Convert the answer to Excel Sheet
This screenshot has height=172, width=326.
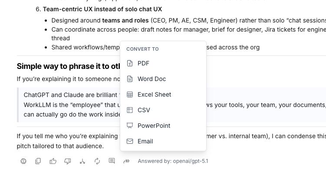point(163,94)
